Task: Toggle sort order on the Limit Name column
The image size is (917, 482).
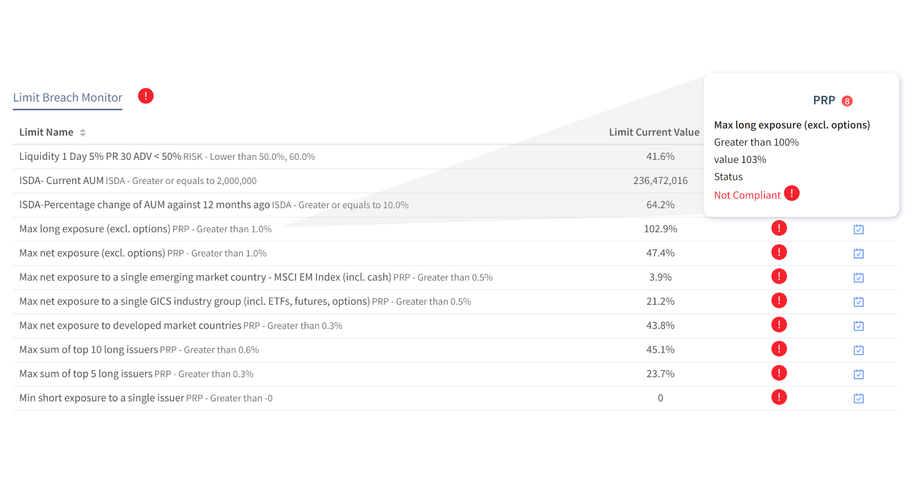Action: (x=83, y=132)
